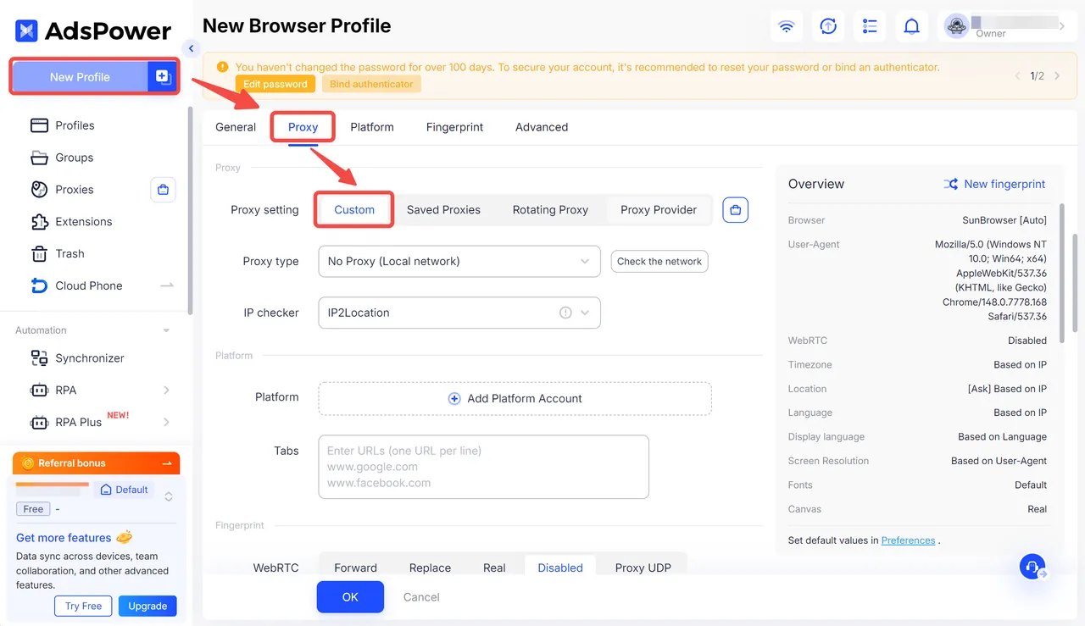Expand the RPA Plus submenu chevron
Viewport: 1085px width, 626px height.
point(166,423)
